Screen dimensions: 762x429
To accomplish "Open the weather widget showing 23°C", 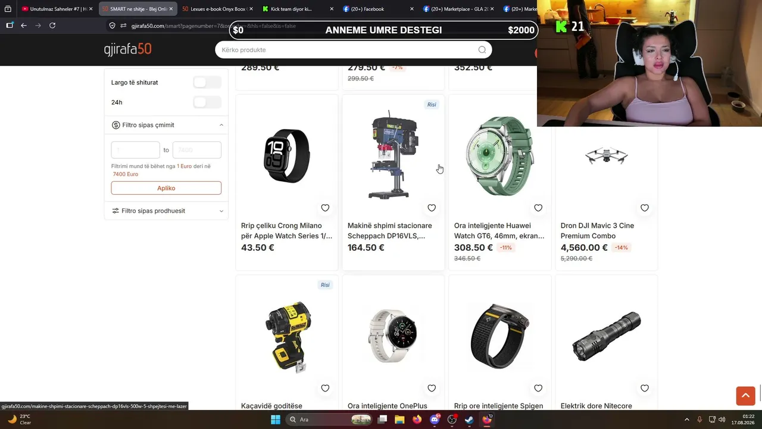I will coord(20,419).
